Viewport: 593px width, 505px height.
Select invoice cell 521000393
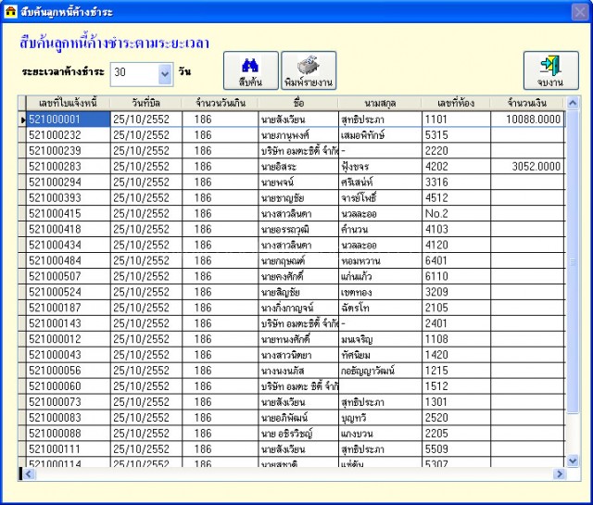(x=69, y=198)
